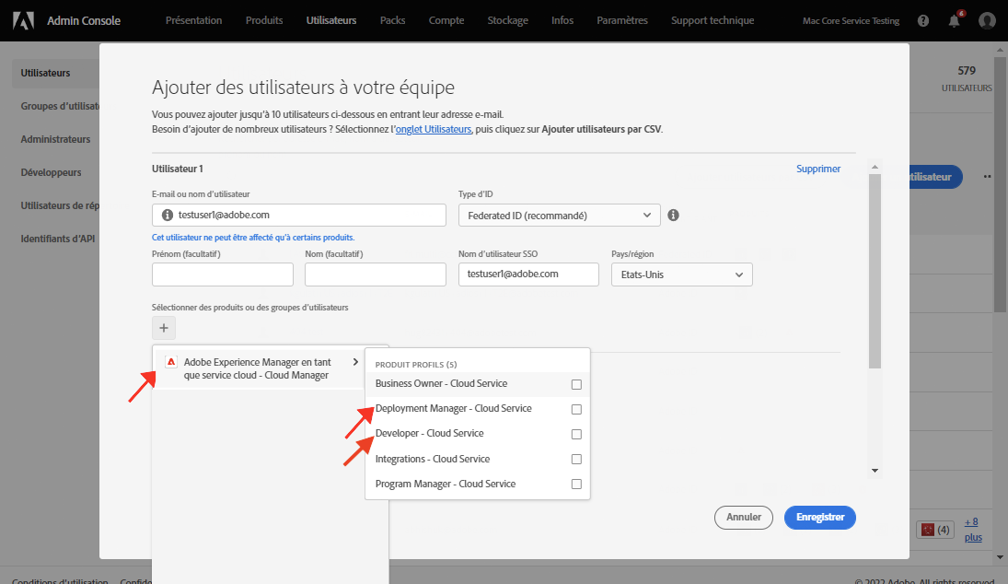Click the Mac Core Service Testing organization name

(851, 20)
